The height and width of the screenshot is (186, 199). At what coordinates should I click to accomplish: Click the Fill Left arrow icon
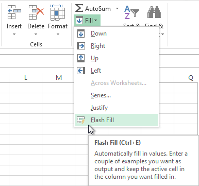[81, 71]
